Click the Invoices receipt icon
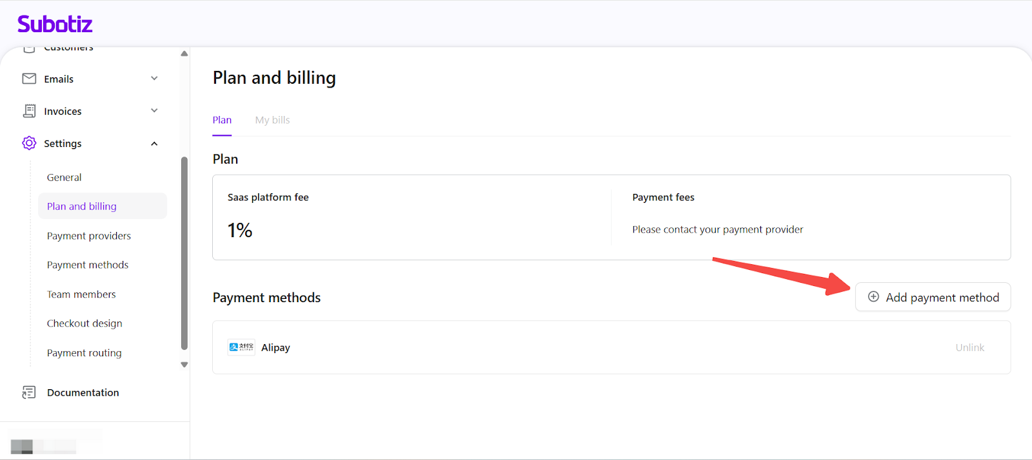The width and height of the screenshot is (1032, 460). click(x=29, y=111)
